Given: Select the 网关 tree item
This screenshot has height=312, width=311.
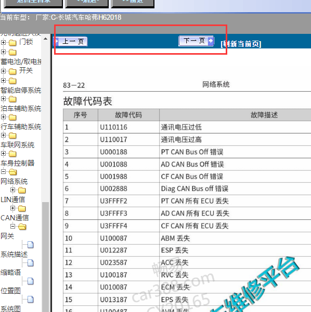Looking at the screenshot, I should (x=7, y=236).
